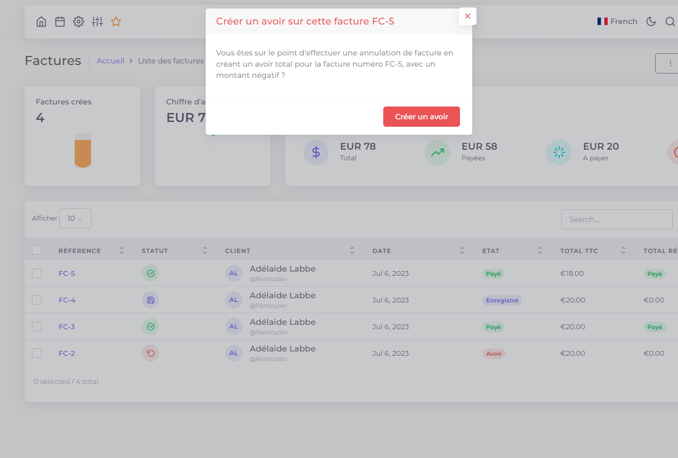The image size is (678, 458).
Task: Click the Factures crées orange gauge
Action: tap(83, 150)
